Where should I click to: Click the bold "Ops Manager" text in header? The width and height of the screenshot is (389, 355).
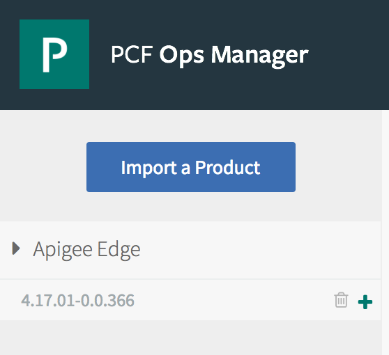click(x=234, y=56)
